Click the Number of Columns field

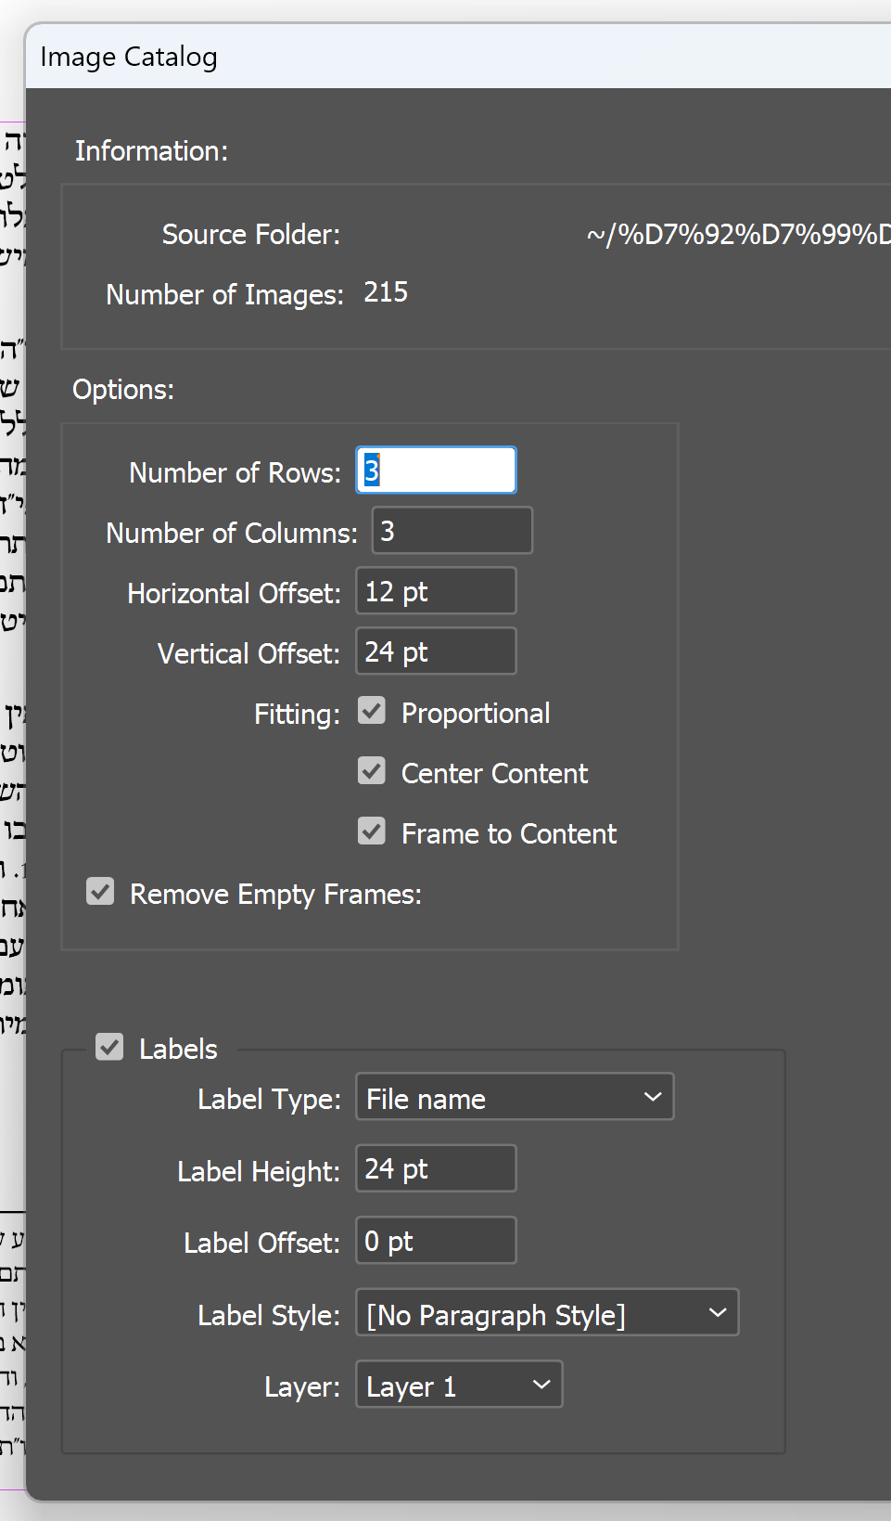click(452, 531)
